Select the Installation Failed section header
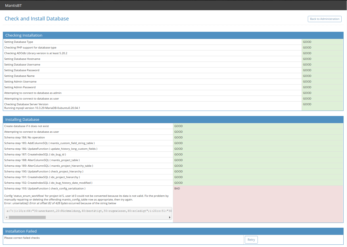The height and width of the screenshot is (247, 347). pyautogui.click(x=21, y=231)
